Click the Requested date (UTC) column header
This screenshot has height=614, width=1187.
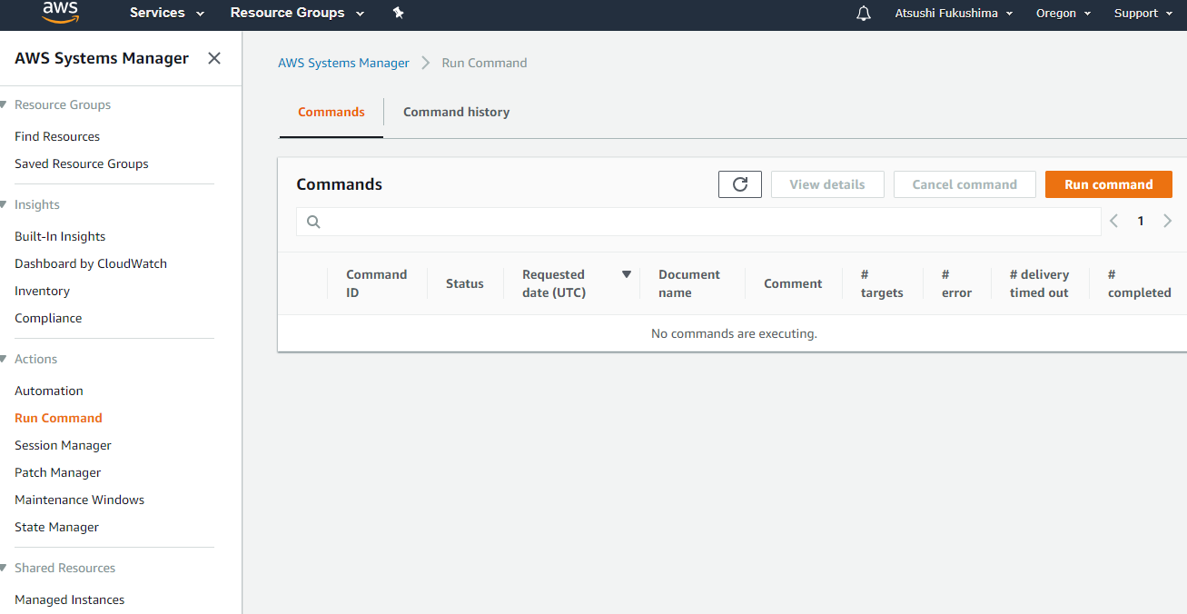(554, 283)
